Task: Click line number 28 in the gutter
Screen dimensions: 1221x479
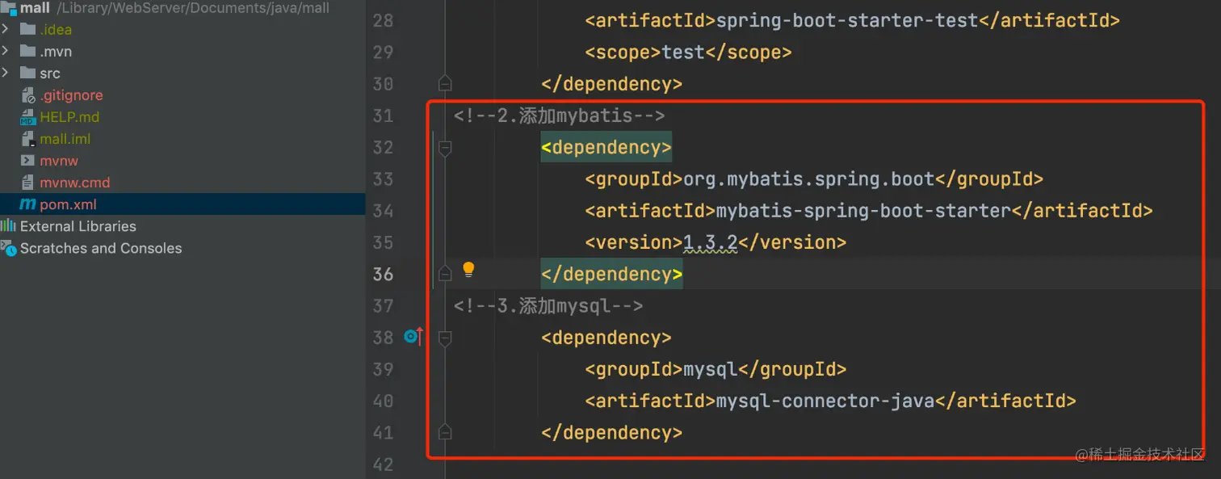Action: [383, 20]
